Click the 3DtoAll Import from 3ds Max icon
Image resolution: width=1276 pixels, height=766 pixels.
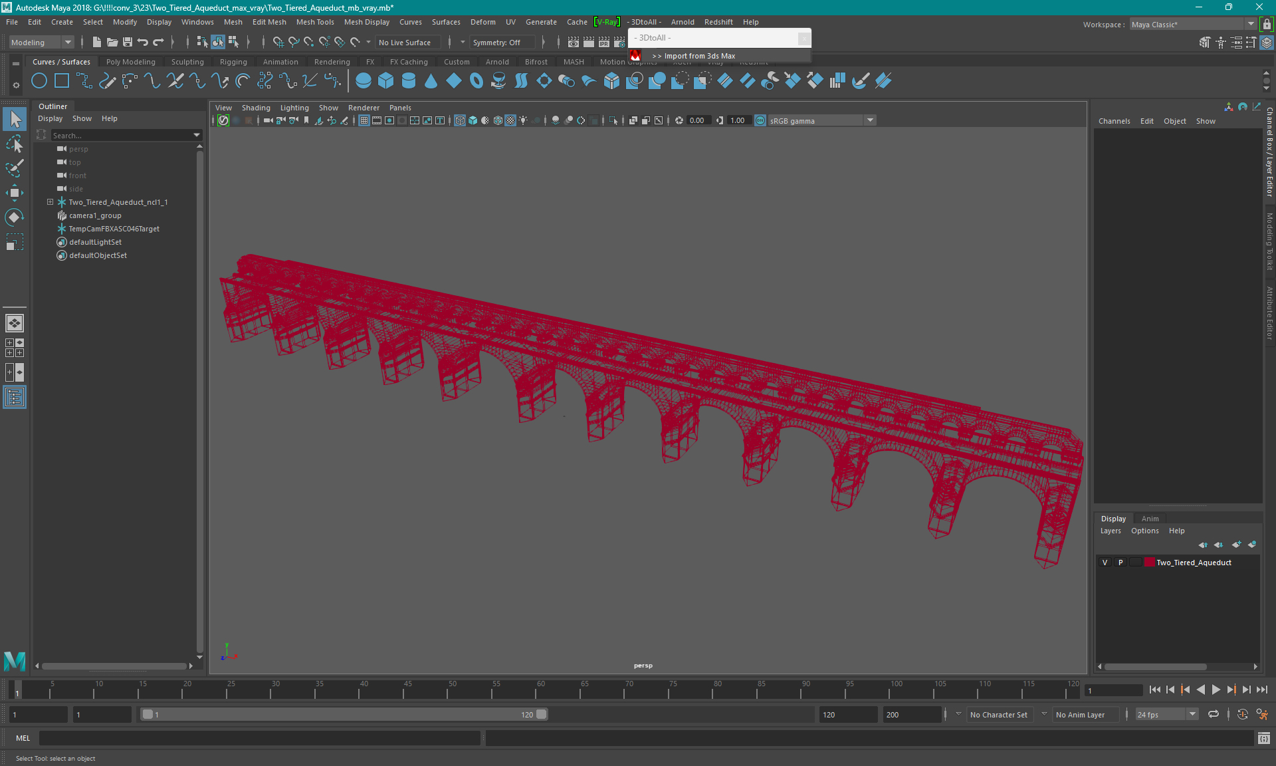636,56
